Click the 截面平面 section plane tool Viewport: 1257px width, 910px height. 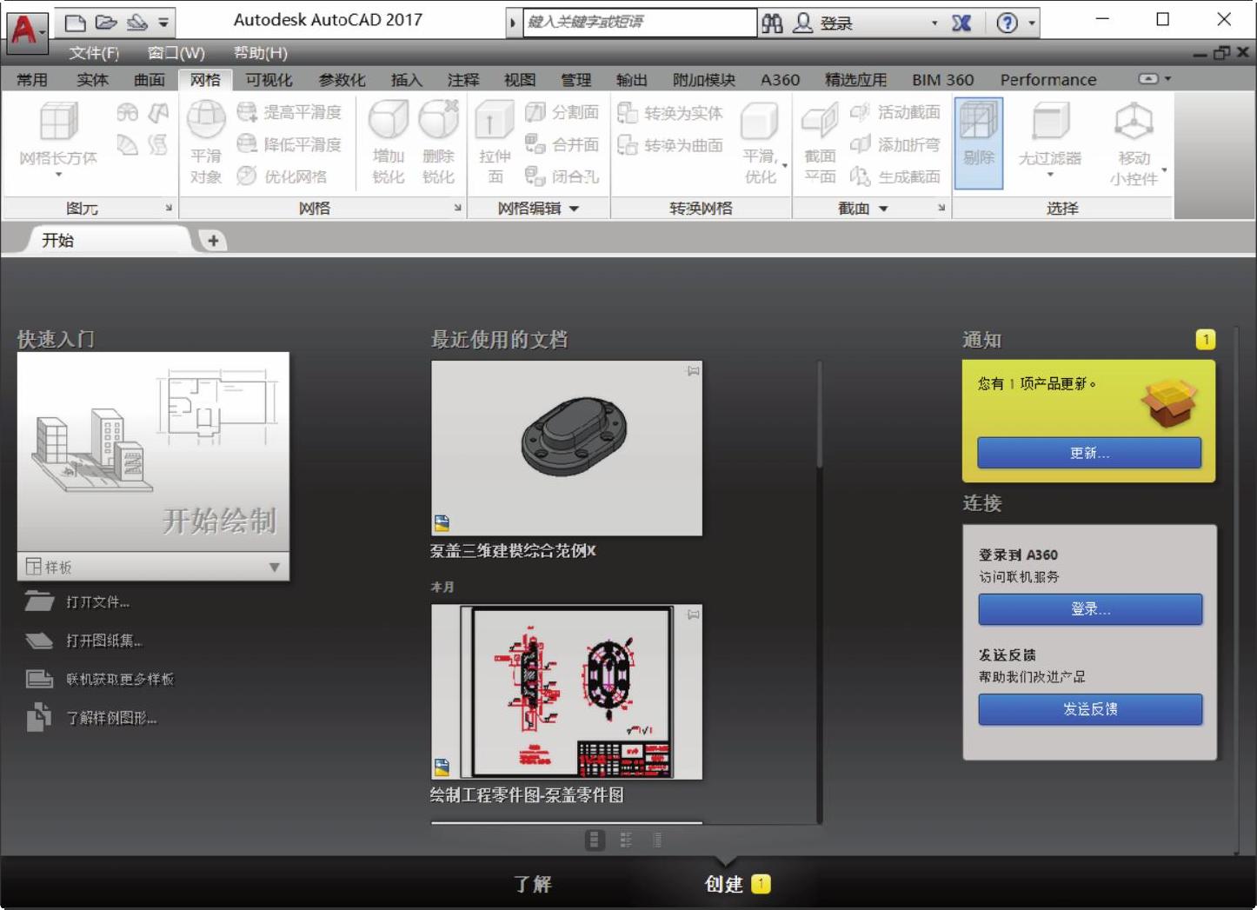click(820, 143)
